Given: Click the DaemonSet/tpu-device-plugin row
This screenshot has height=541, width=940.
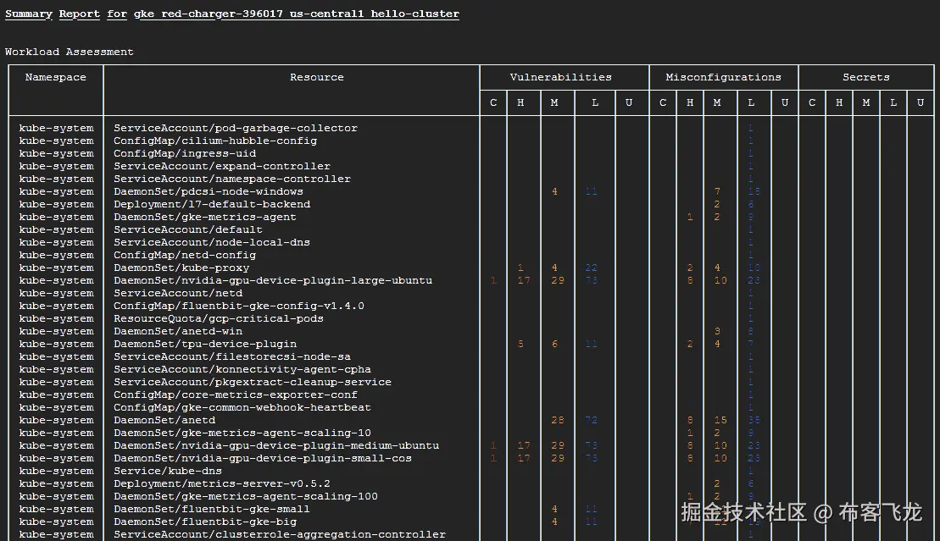Looking at the screenshot, I should pyautogui.click(x=204, y=343).
